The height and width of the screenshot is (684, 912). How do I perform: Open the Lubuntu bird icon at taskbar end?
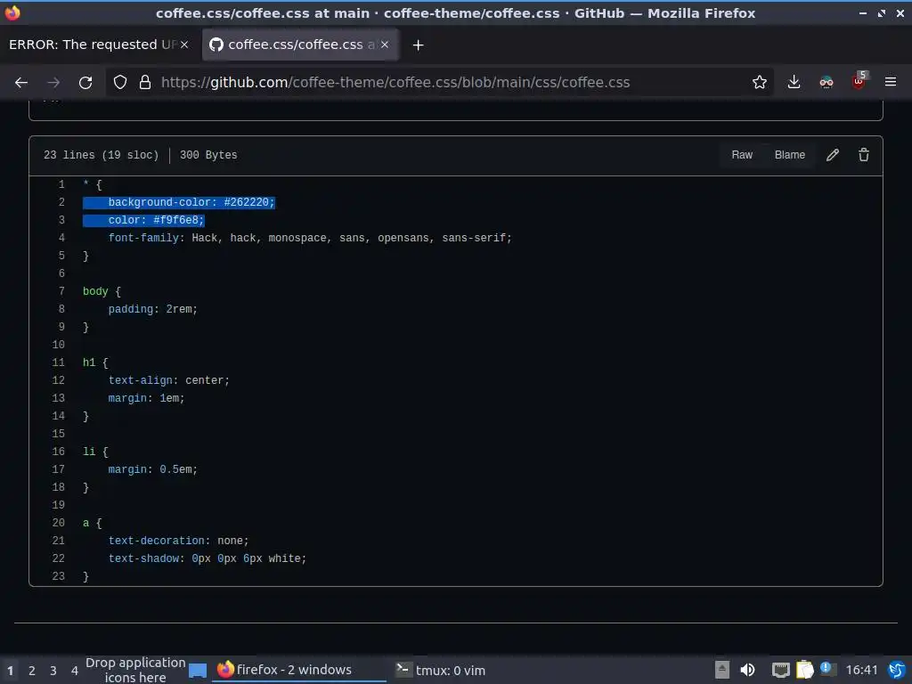click(x=897, y=670)
